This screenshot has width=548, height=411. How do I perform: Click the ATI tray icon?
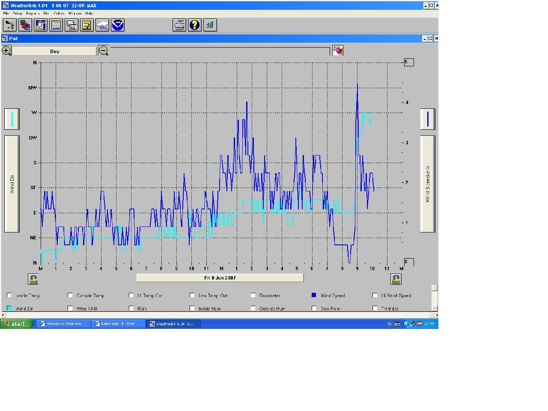pyautogui.click(x=420, y=324)
